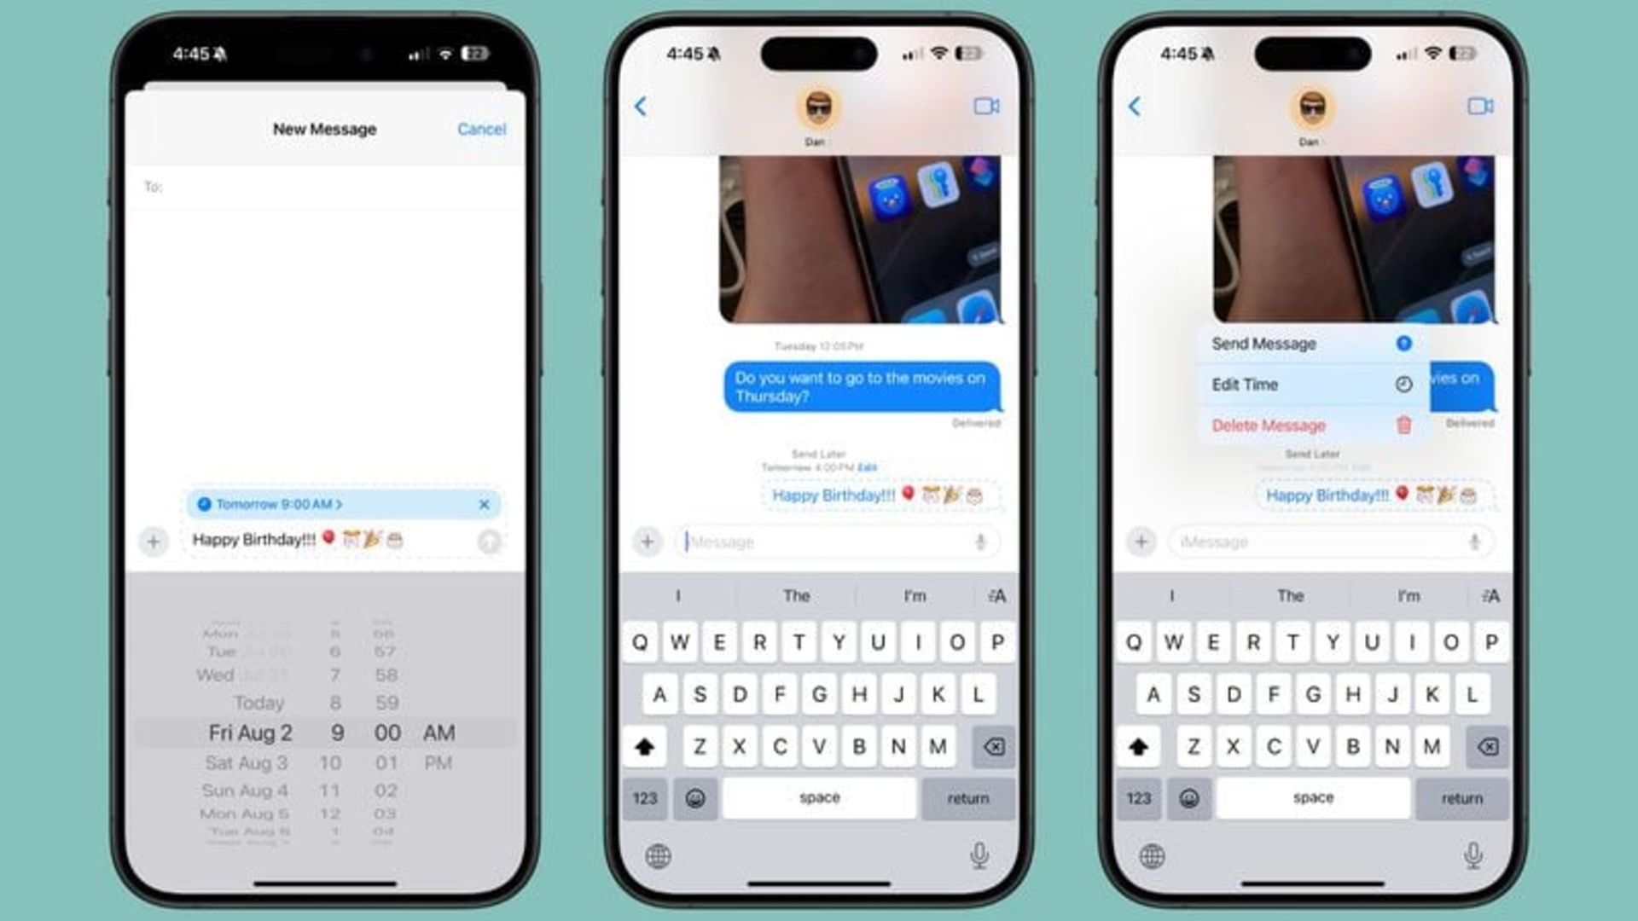
Task: Tap the video call icon for Dan
Action: pyautogui.click(x=985, y=106)
